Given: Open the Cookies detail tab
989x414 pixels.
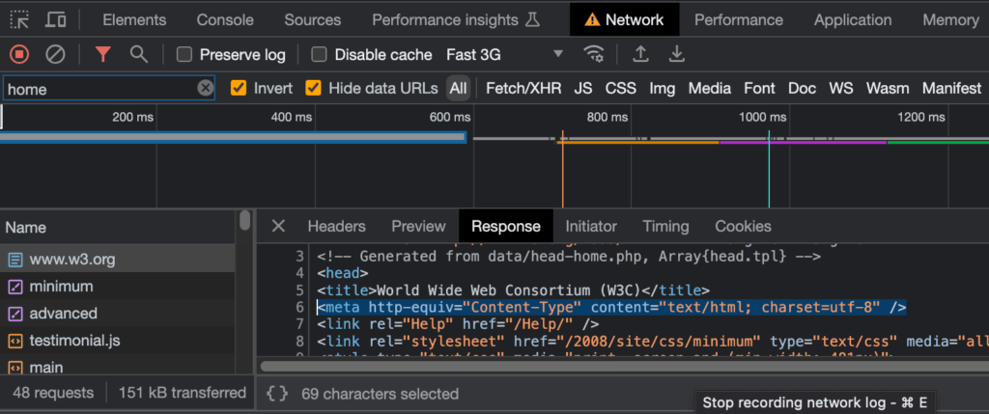Looking at the screenshot, I should [x=743, y=226].
